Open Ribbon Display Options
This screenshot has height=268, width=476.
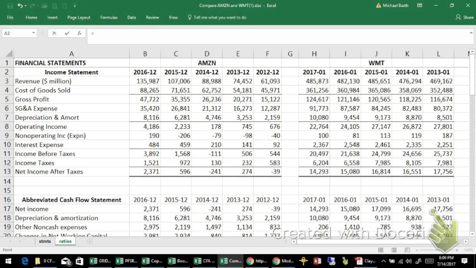click(419, 6)
